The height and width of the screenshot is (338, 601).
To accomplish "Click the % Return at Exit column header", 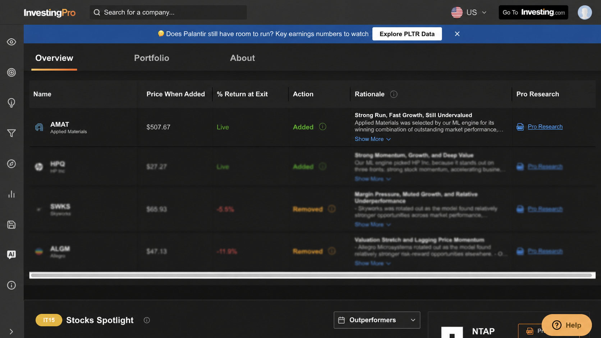I will coord(242,94).
